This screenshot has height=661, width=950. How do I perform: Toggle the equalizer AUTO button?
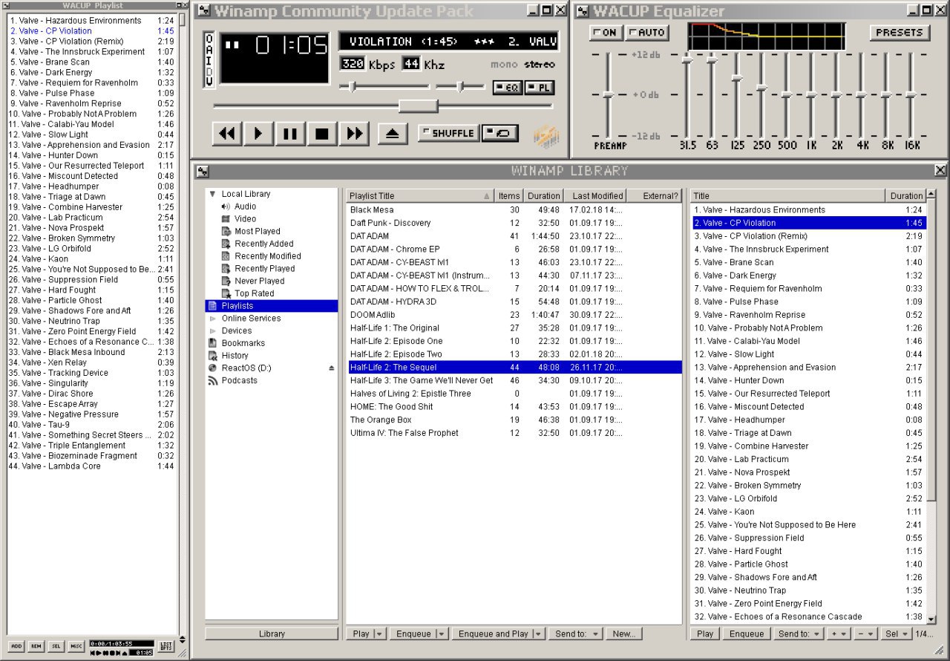[646, 33]
